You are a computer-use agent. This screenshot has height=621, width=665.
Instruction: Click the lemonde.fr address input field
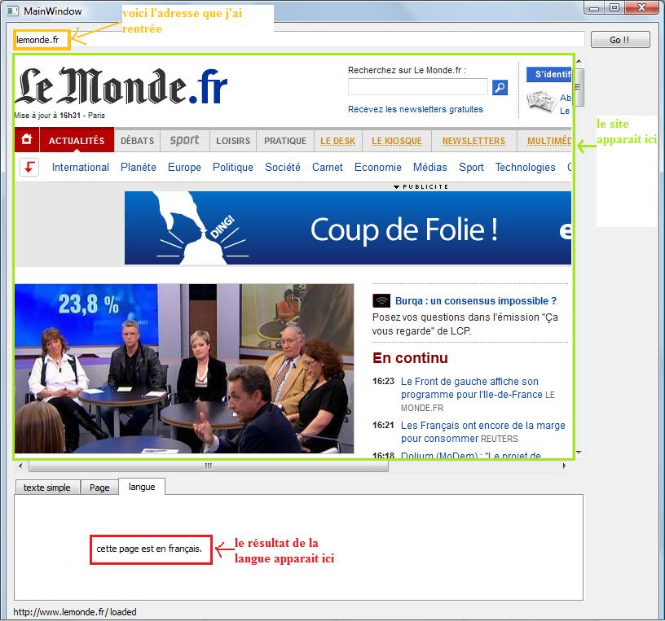(298, 40)
